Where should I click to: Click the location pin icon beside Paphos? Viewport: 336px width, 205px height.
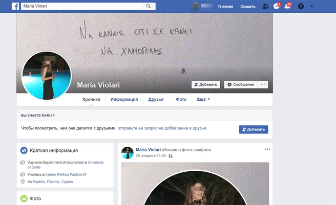(23, 181)
